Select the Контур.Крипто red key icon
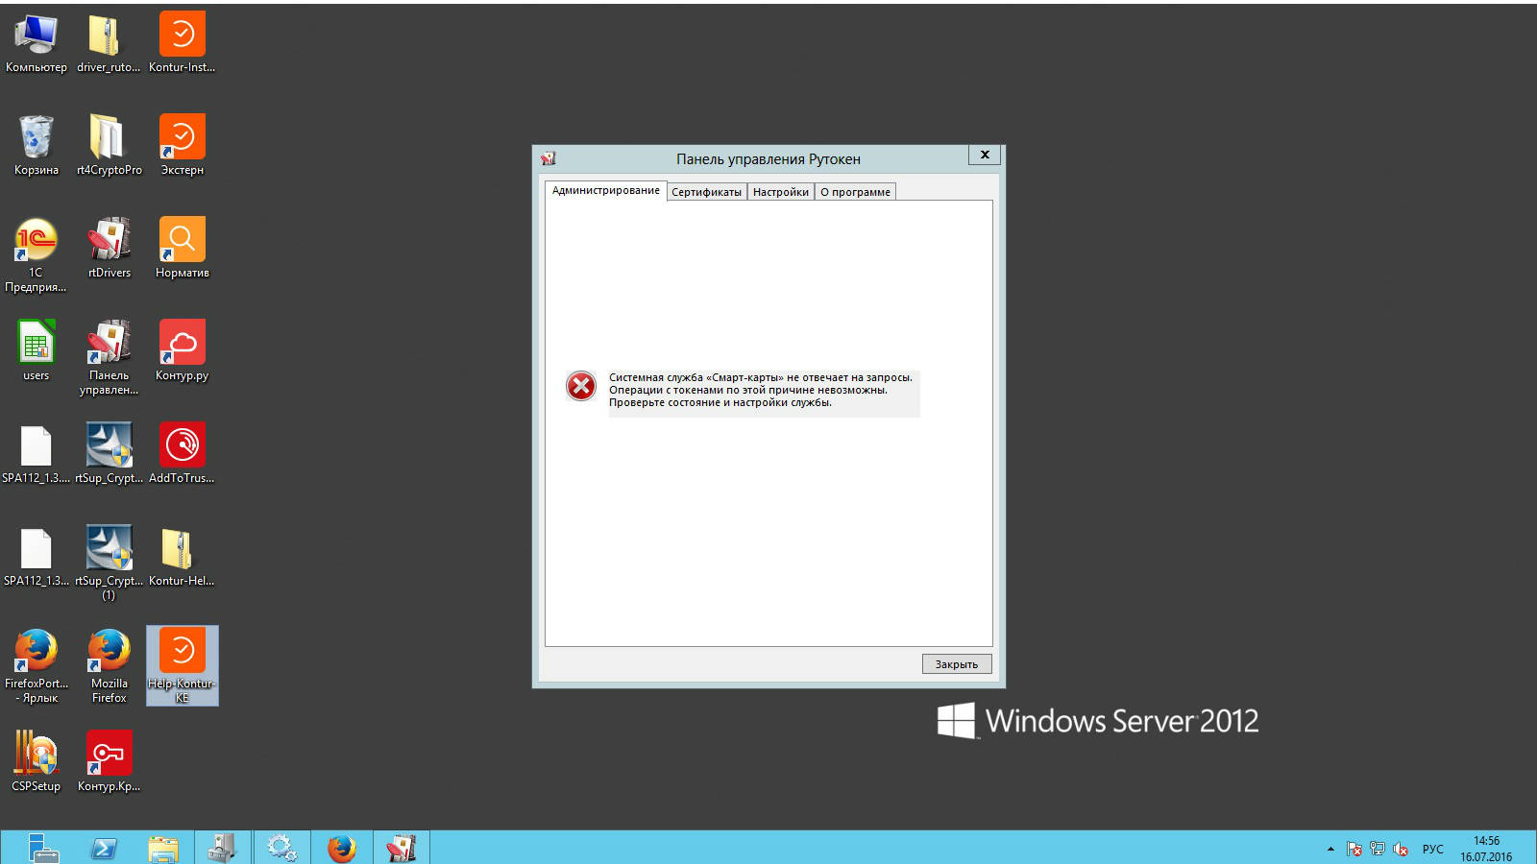The width and height of the screenshot is (1537, 864). [x=109, y=760]
